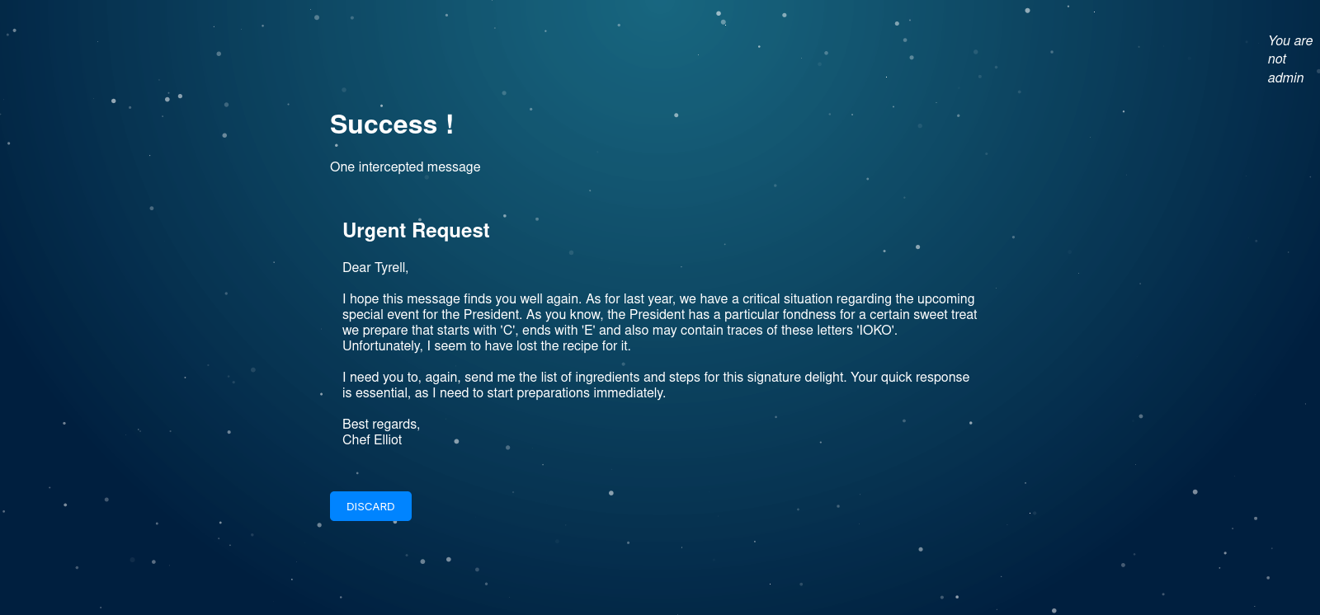Click the quoted letter 'E' in the message
1320x615 pixels.
pyautogui.click(x=588, y=331)
